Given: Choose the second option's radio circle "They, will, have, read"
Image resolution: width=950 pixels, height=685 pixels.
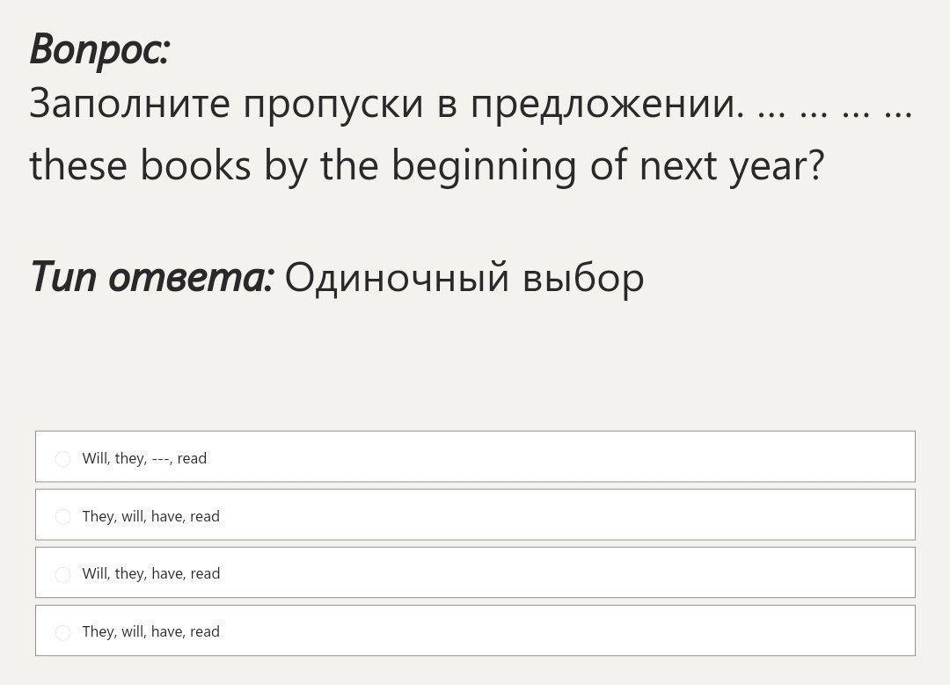Looking at the screenshot, I should [62, 517].
